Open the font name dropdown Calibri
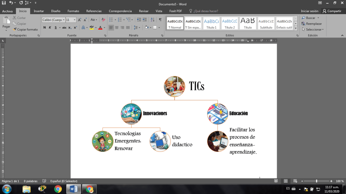The width and height of the screenshot is (346, 194). tap(53, 20)
